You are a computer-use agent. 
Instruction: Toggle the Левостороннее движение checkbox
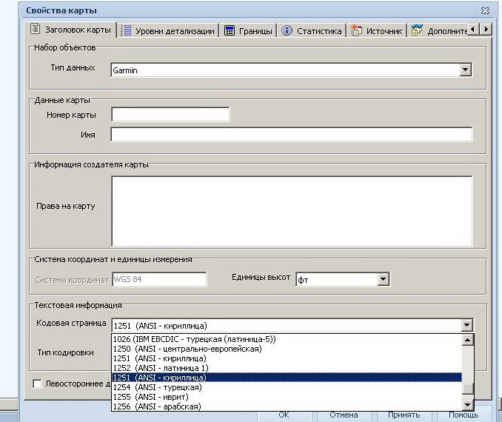coord(37,384)
